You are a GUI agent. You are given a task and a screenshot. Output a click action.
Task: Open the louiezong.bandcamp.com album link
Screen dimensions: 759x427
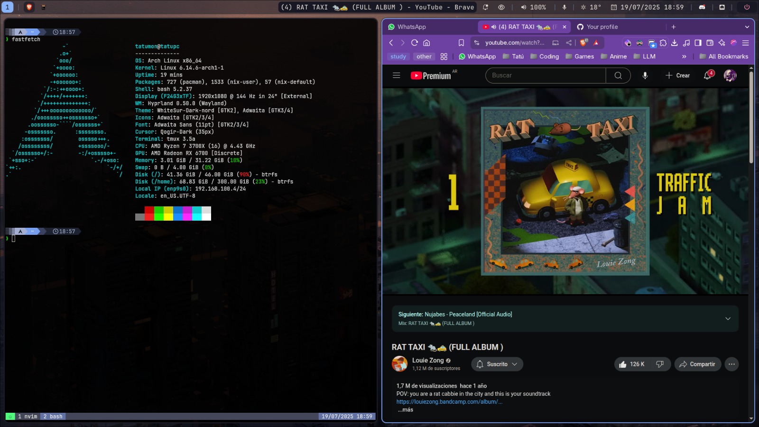tap(449, 402)
